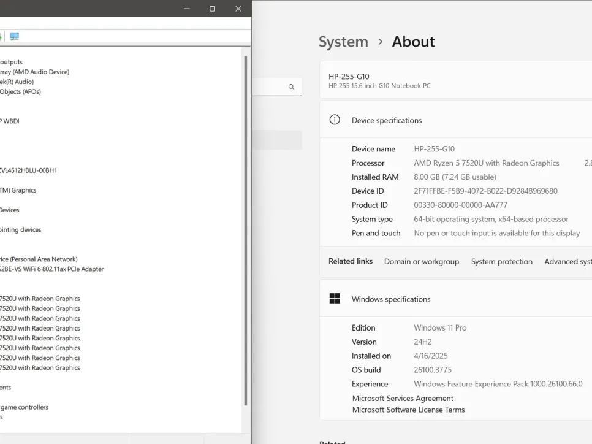Select the 'TM) Graphics' display adapter entry
This screenshot has height=444, width=592.
point(18,190)
